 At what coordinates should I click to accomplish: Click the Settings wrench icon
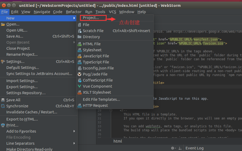click(3, 62)
